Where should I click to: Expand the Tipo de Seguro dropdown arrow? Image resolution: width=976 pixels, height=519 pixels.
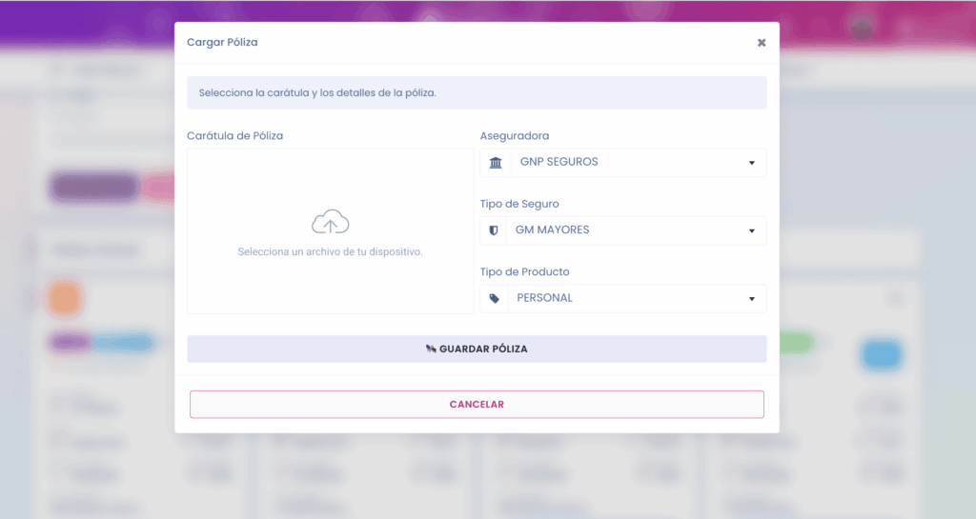click(x=752, y=230)
